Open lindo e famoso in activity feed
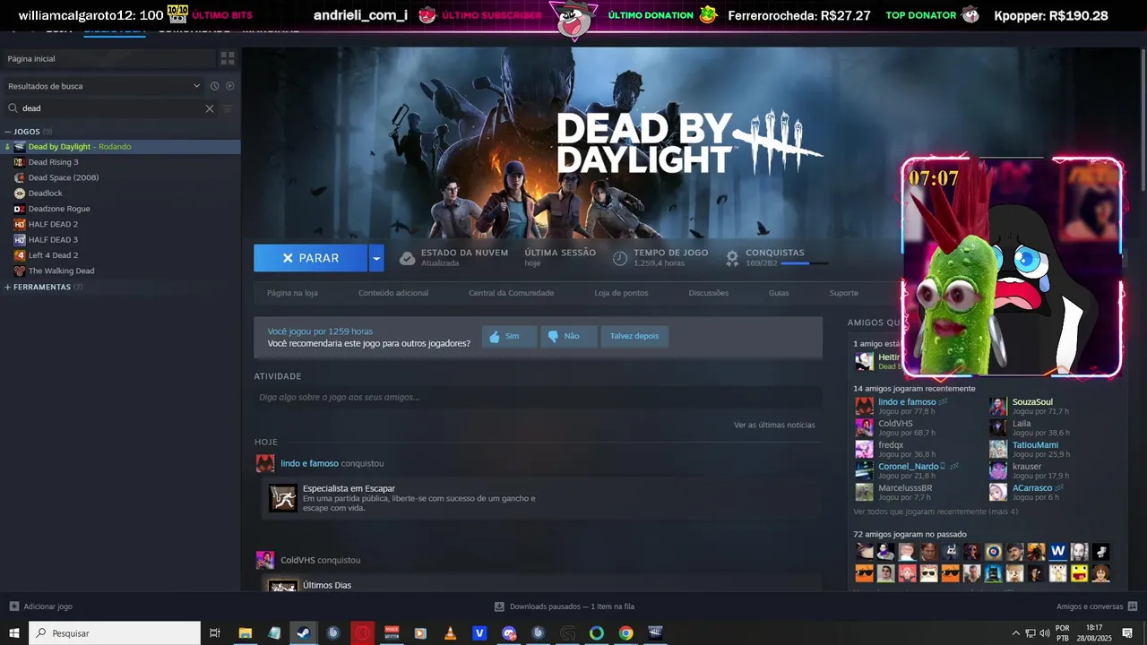 (x=309, y=463)
